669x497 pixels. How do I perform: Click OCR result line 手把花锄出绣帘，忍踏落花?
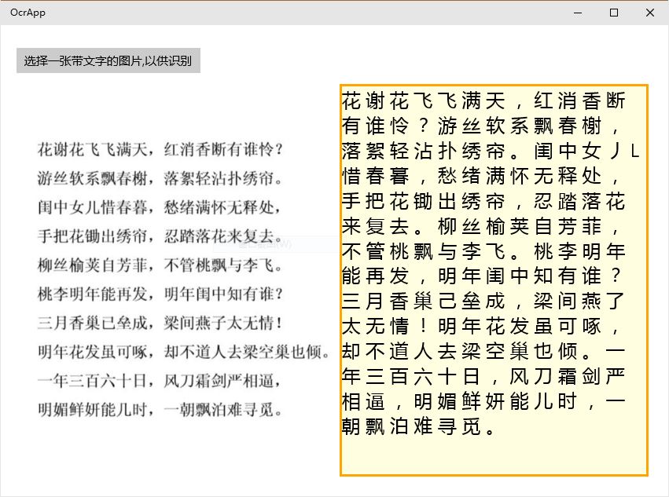pos(483,201)
